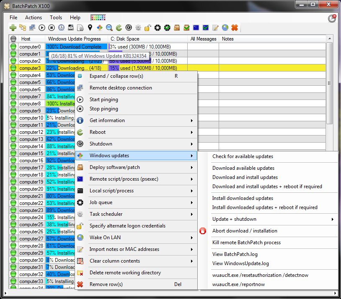341x299 pixels.
Task: Click Install downloaded updates
Action: tap(268, 198)
